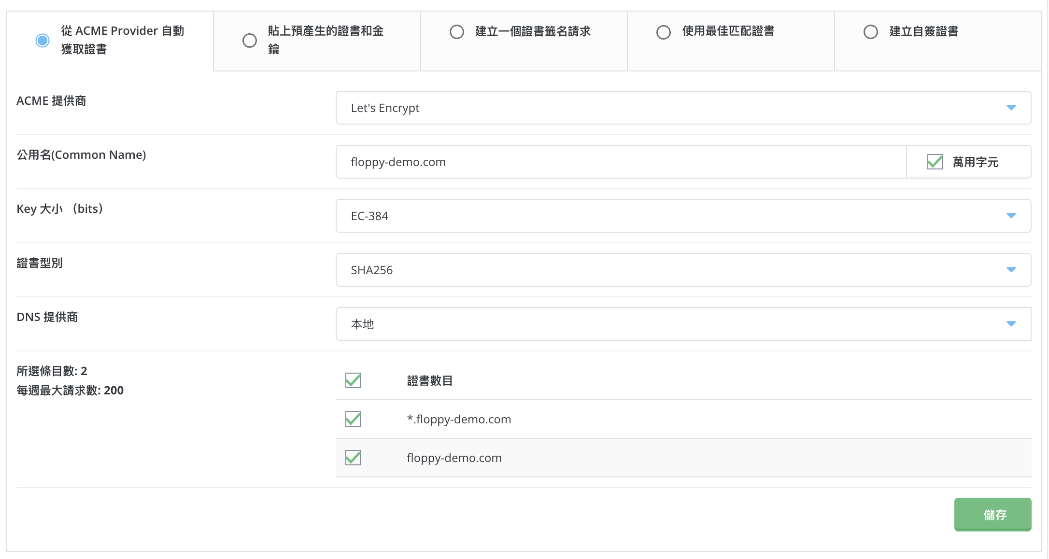Select 貼上預產生的證書和金鑰 radio option
Viewport: 1049px width, 559px height.
[249, 40]
